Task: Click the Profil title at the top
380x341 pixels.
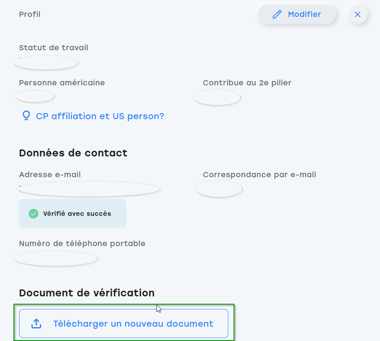Action: tap(29, 14)
